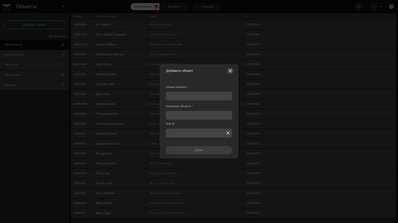Open the Printing Studio row
The height and width of the screenshot is (223, 398).
point(233,134)
